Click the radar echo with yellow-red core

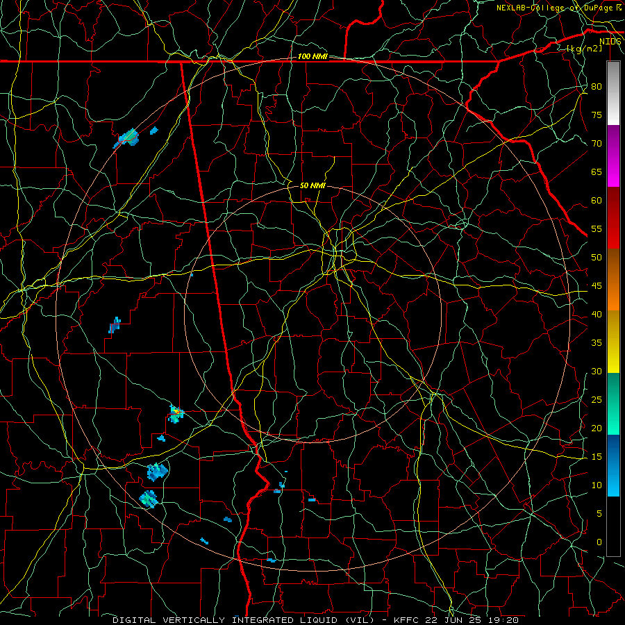[176, 413]
